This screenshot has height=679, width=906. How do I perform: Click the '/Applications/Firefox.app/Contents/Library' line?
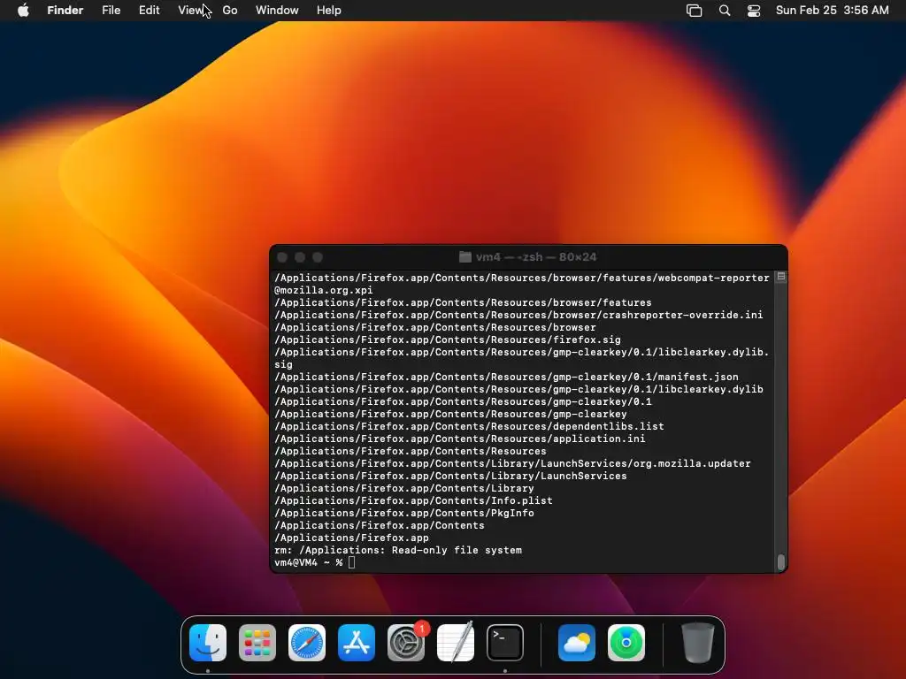coord(404,488)
